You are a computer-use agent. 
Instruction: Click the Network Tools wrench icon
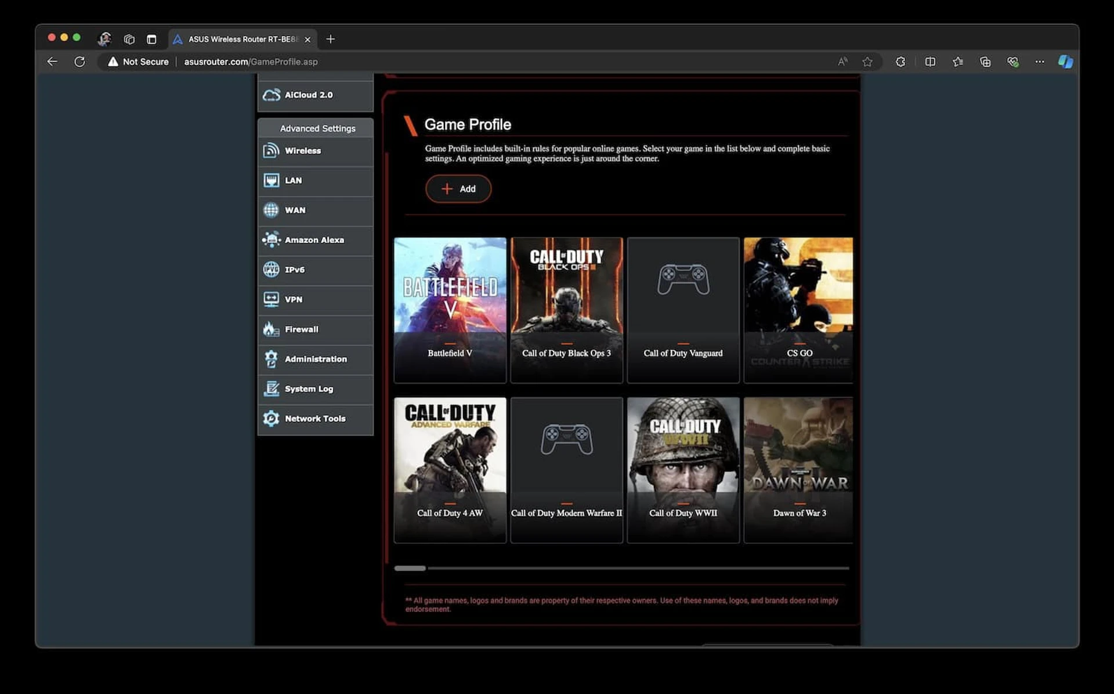coord(271,419)
